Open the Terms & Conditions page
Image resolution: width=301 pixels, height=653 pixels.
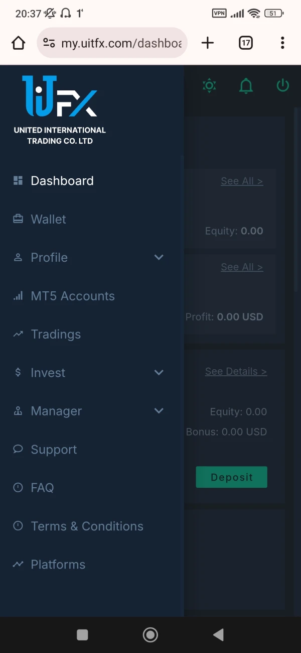(x=87, y=526)
